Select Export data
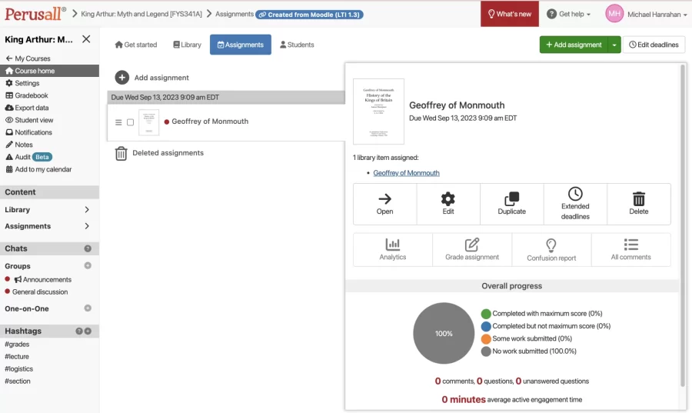Screen dimensions: 692x413 (27, 108)
